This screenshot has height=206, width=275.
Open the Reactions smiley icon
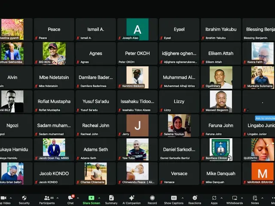[195, 198]
